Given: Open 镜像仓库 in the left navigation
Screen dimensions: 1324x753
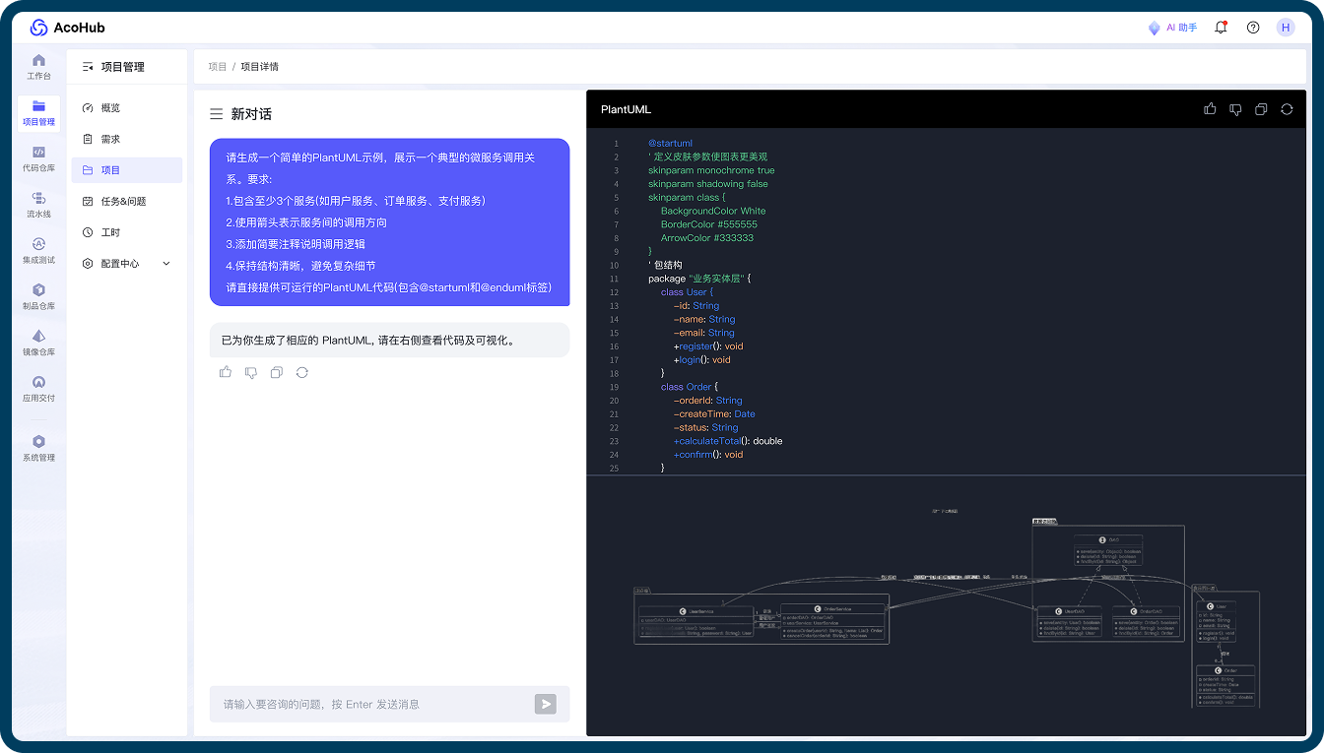Looking at the screenshot, I should [x=38, y=344].
